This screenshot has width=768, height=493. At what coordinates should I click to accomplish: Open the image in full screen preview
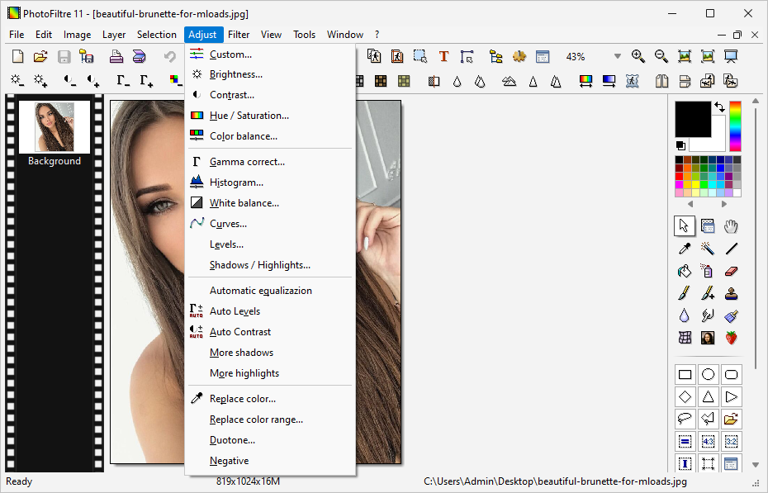point(730,56)
